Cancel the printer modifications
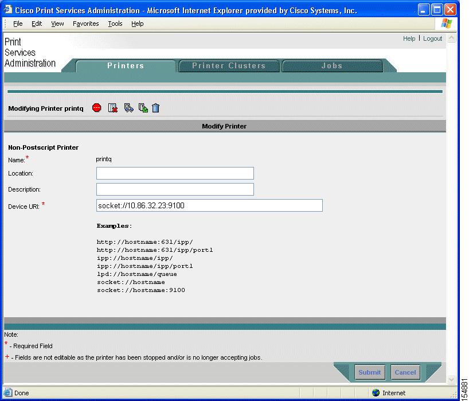469x401 pixels. click(x=405, y=372)
